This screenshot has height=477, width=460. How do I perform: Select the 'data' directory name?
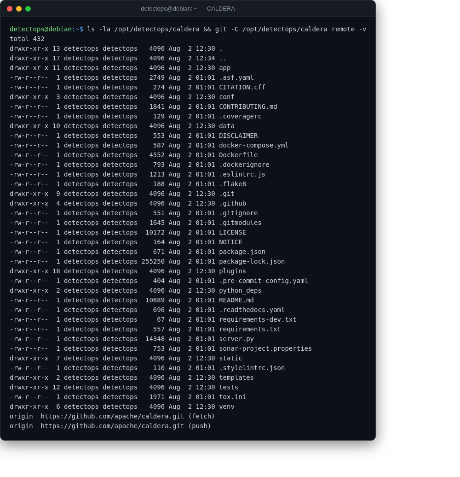(226, 126)
